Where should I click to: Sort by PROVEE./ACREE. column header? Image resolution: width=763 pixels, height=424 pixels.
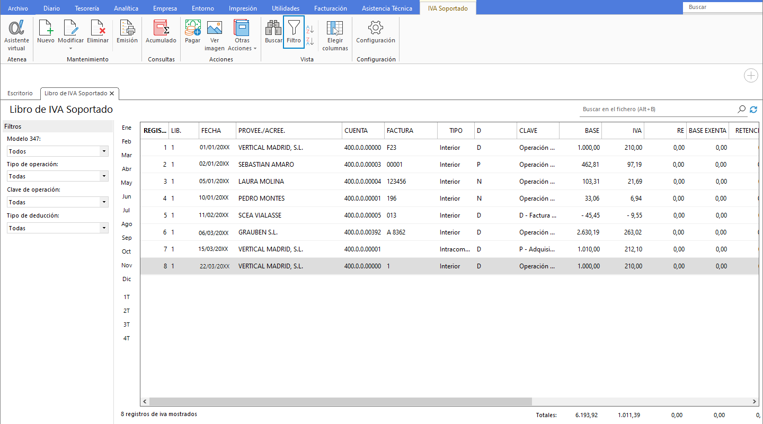289,131
